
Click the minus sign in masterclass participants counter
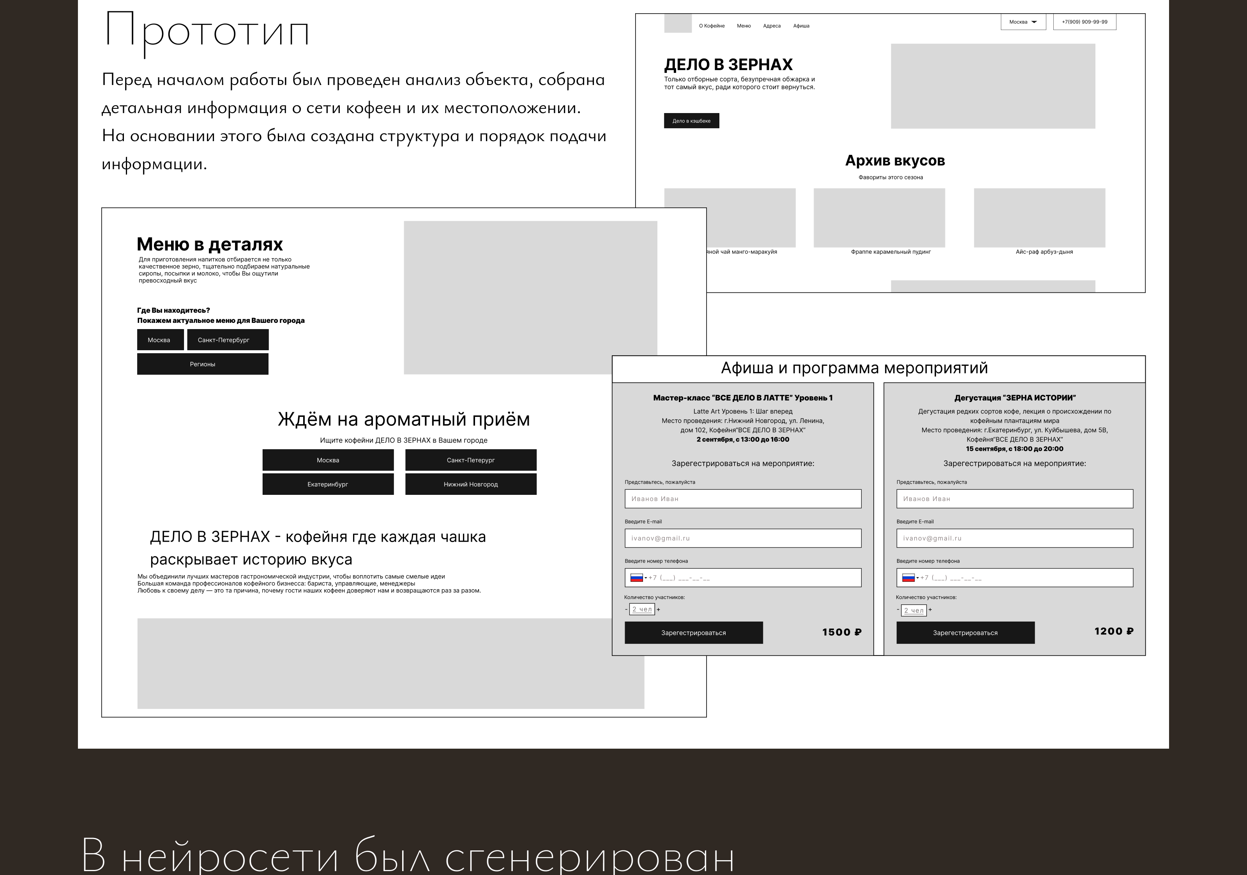tap(626, 610)
